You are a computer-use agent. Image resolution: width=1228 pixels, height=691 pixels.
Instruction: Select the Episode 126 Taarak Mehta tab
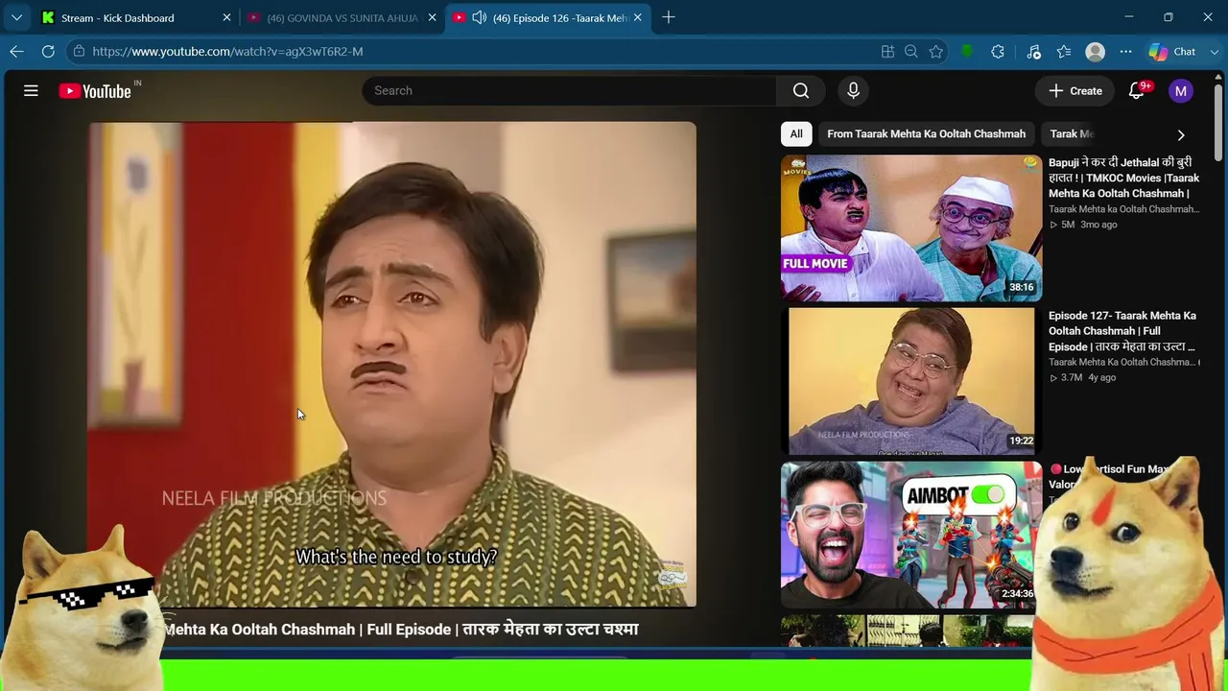pyautogui.click(x=547, y=17)
